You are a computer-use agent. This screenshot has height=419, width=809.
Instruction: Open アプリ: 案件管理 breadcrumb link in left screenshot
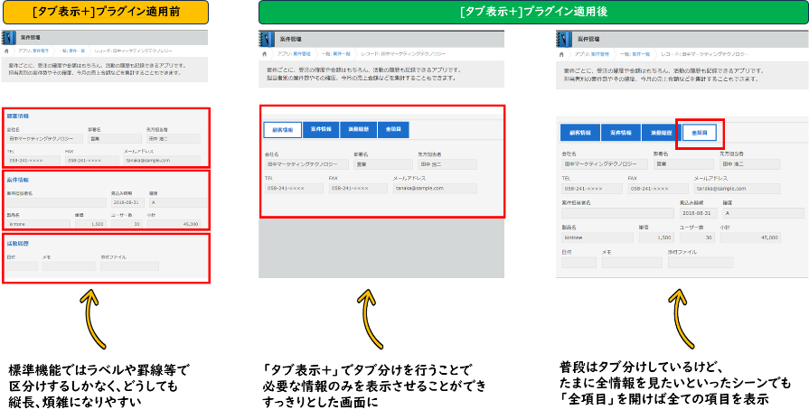coord(33,51)
